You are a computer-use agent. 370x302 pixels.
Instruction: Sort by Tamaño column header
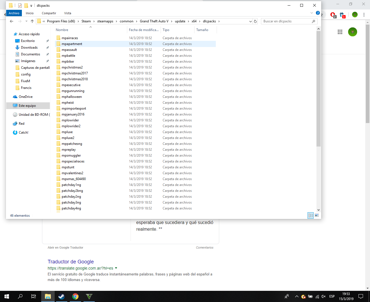coord(202,30)
